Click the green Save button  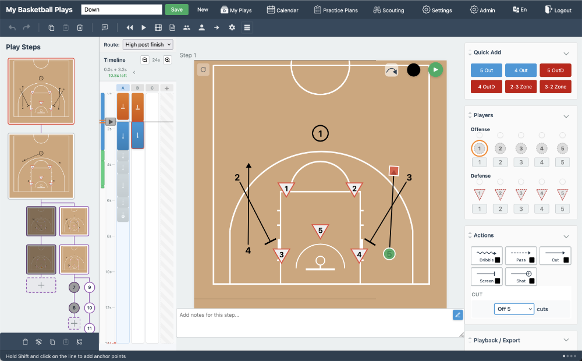coord(176,9)
